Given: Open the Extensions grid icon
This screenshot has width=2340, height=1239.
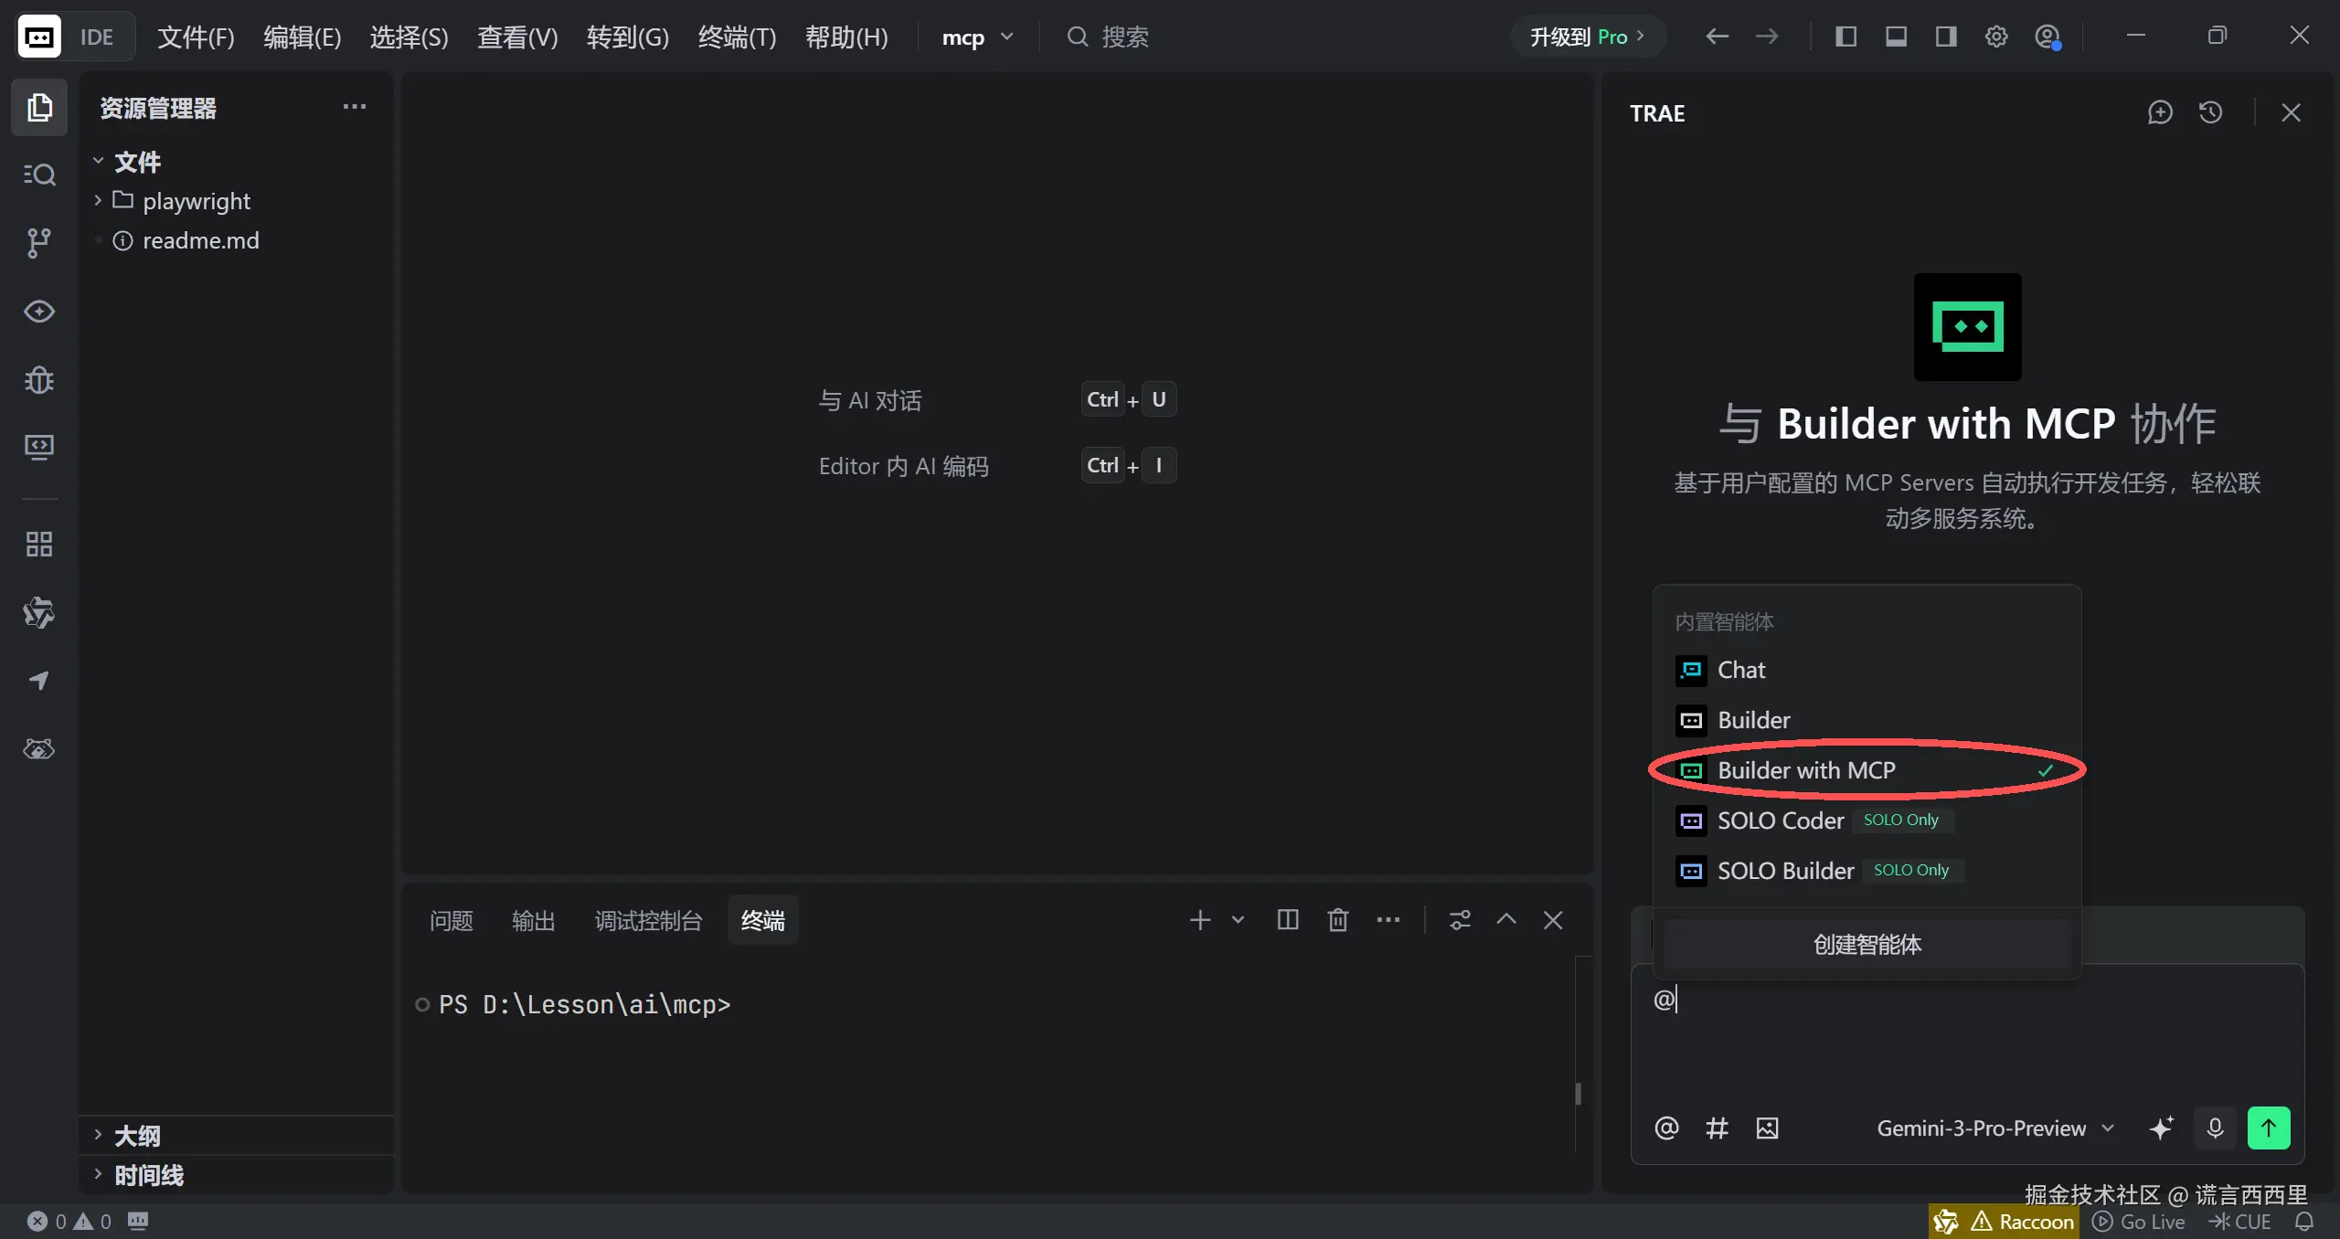Looking at the screenshot, I should click(x=38, y=545).
